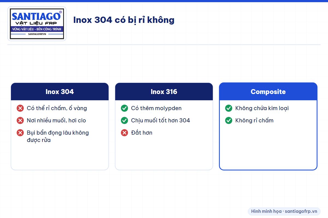This screenshot has width=328, height=218.
Task: Click the text "Có thêm molypden"
Action: 156,108
